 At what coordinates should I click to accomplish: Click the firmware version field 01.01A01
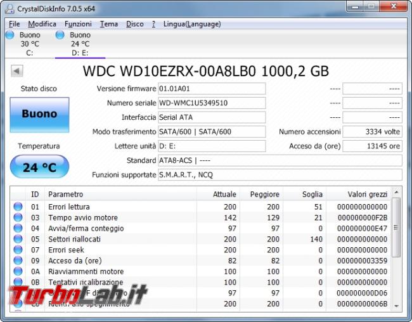click(x=212, y=89)
